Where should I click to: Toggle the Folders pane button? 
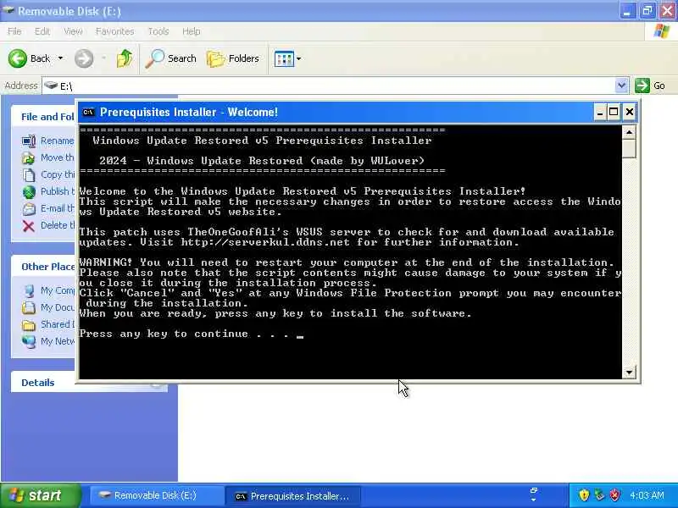232,58
